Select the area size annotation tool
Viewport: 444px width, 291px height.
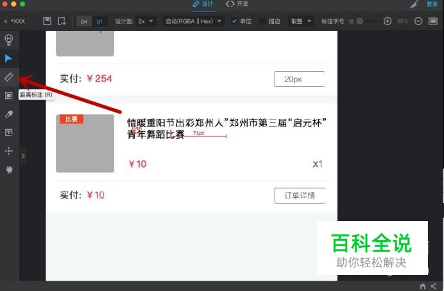click(x=9, y=96)
